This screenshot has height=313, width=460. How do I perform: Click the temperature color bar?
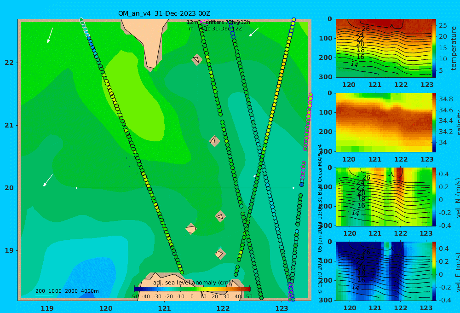[x=434, y=48]
